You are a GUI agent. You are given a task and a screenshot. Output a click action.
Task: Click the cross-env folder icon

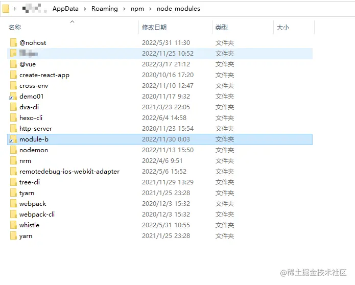(x=13, y=86)
